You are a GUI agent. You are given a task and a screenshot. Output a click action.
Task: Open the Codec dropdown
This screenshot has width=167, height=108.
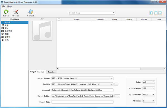point(149,82)
